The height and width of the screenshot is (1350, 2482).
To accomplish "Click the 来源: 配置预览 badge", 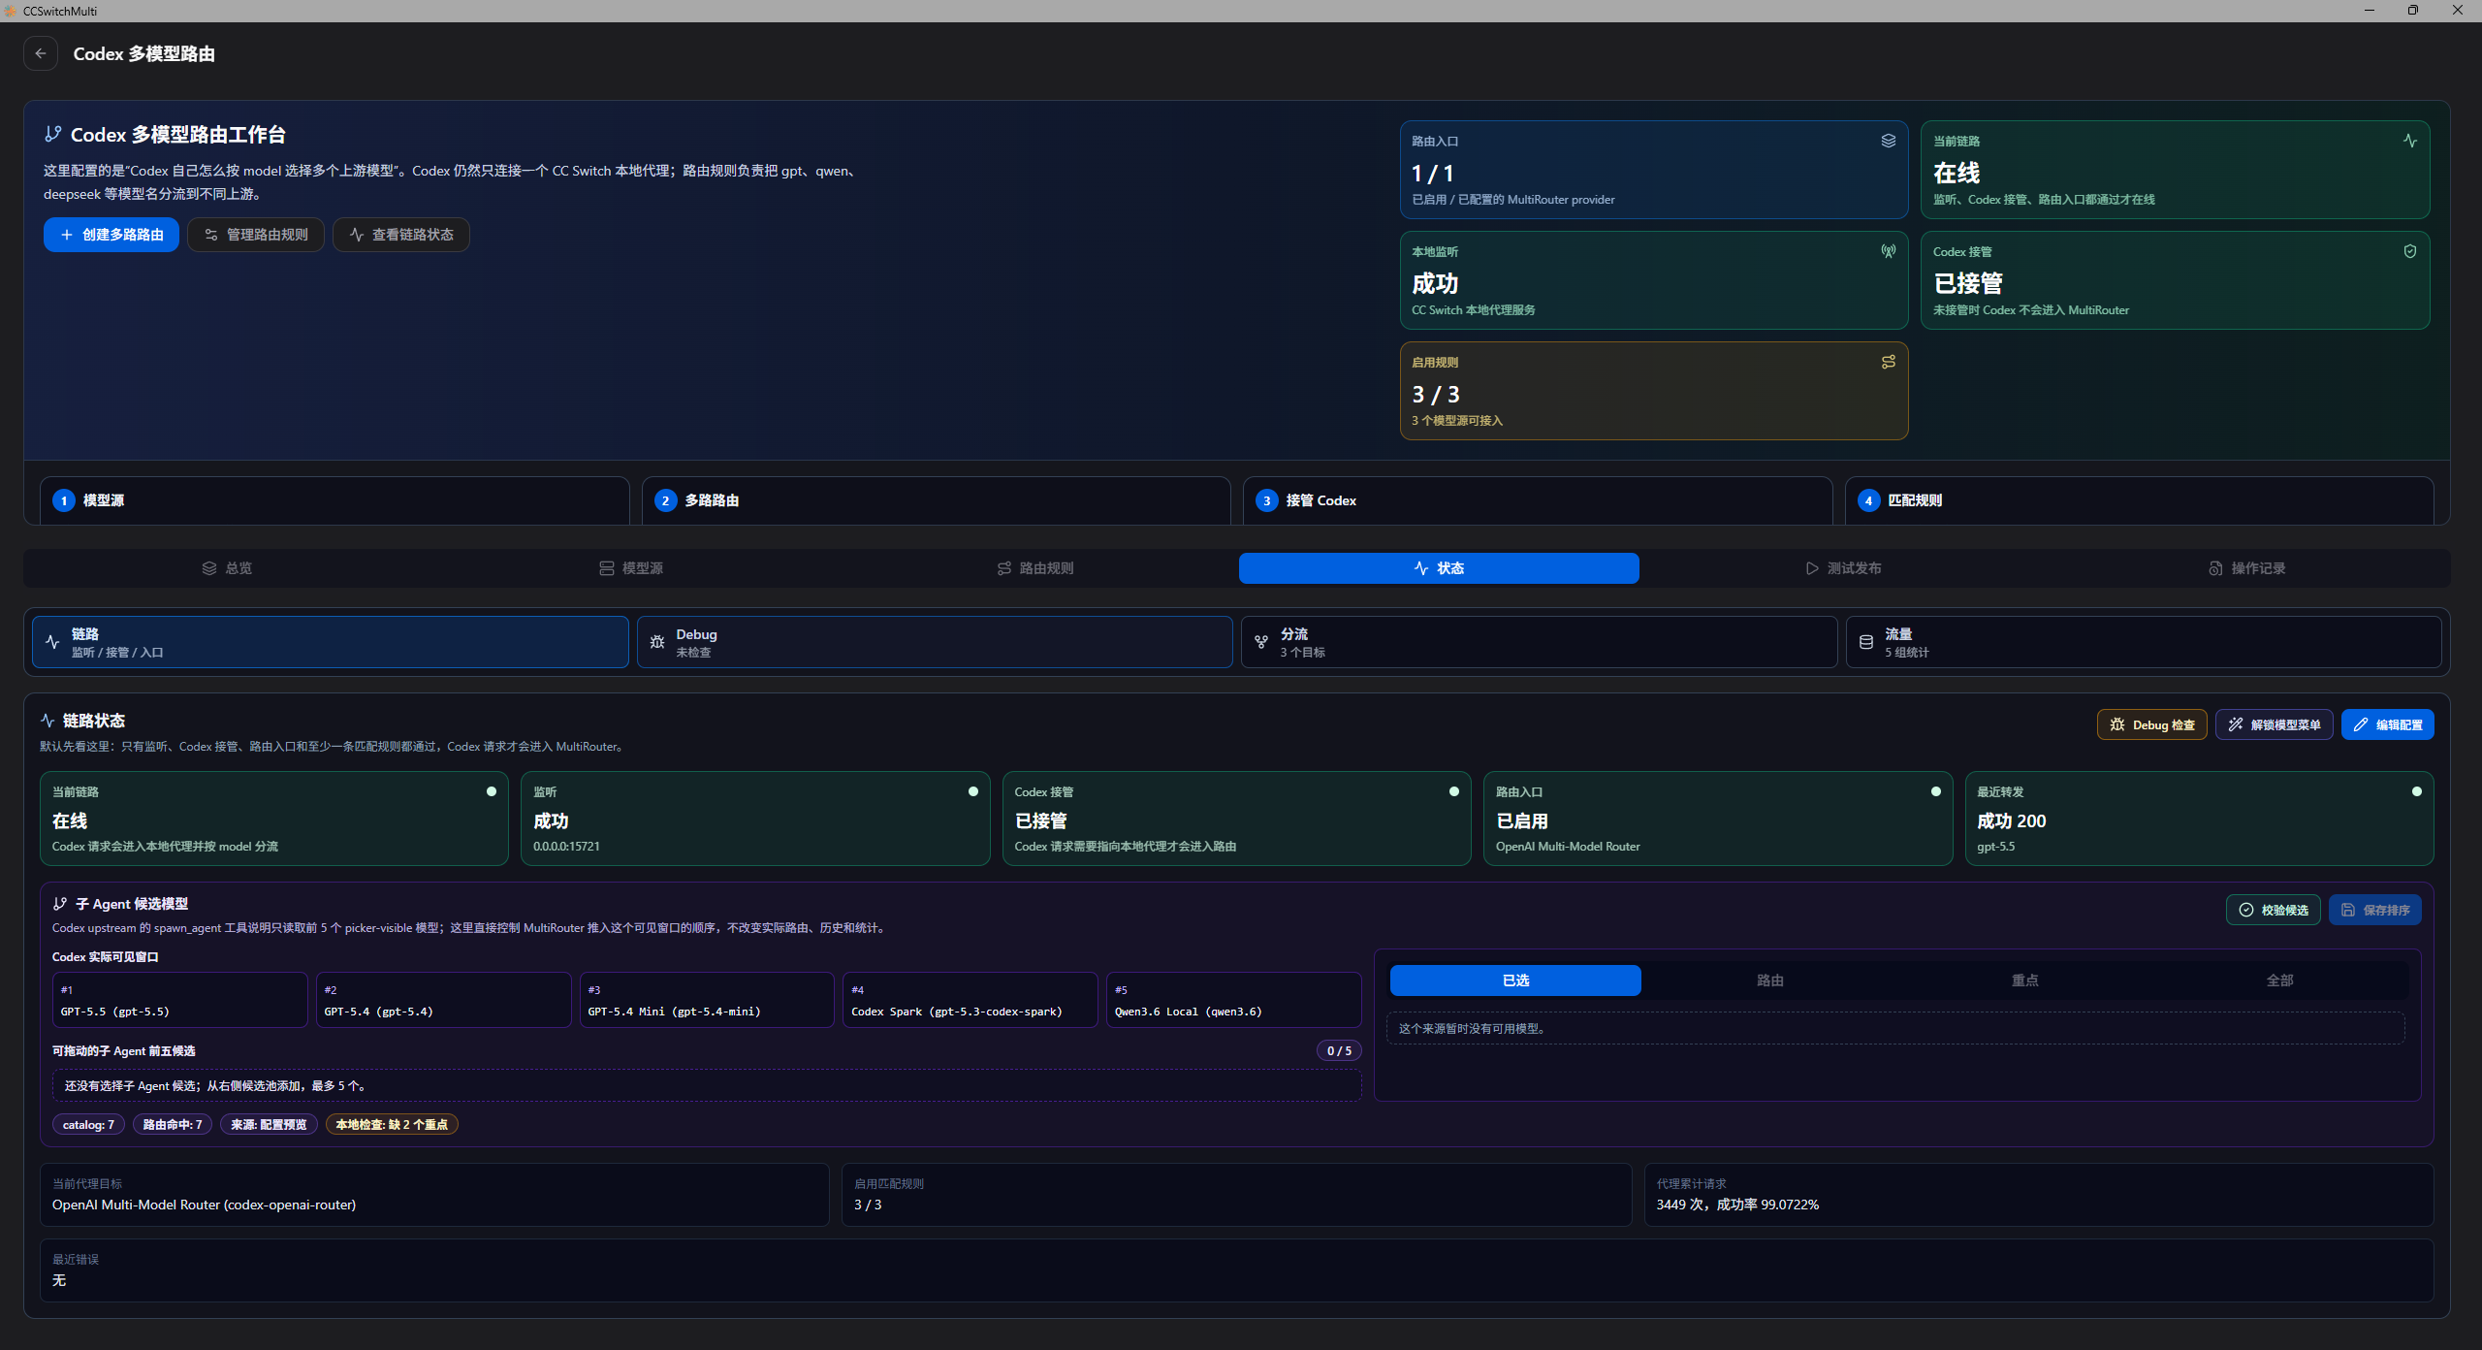I will point(269,1124).
